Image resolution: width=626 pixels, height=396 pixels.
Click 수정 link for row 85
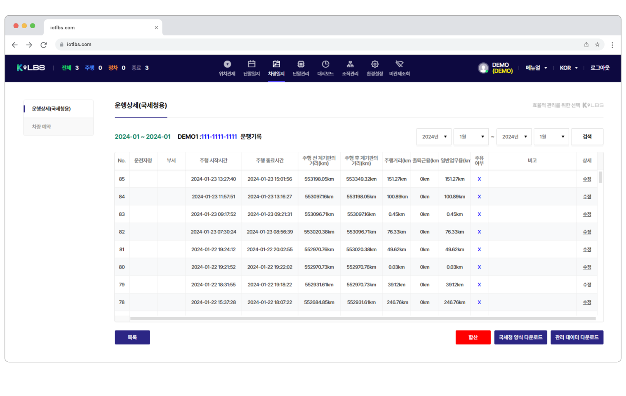[587, 179]
